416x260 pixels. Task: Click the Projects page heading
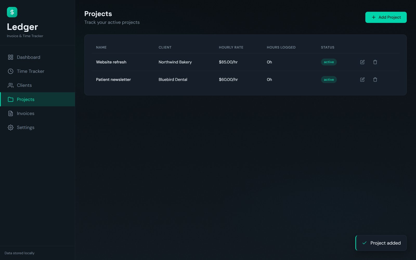pos(98,14)
